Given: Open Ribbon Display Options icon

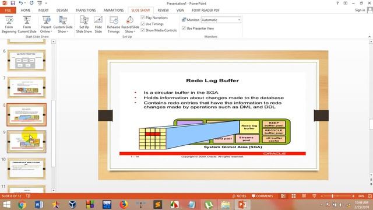Looking at the screenshot, I should (x=346, y=3).
